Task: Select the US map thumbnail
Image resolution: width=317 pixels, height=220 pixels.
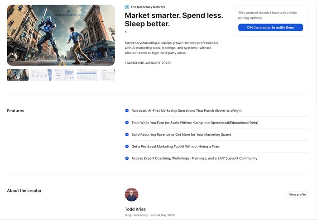Action: tap(64, 75)
